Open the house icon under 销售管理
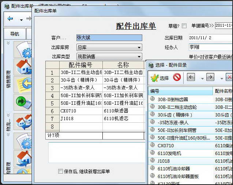 (x=23, y=67)
